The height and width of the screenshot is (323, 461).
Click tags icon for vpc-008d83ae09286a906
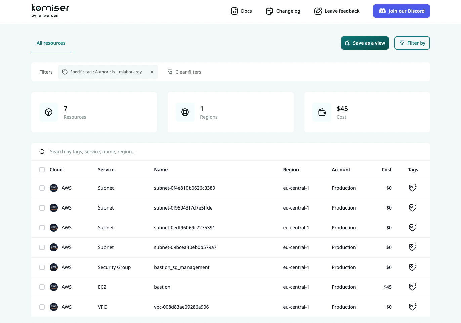412,307
